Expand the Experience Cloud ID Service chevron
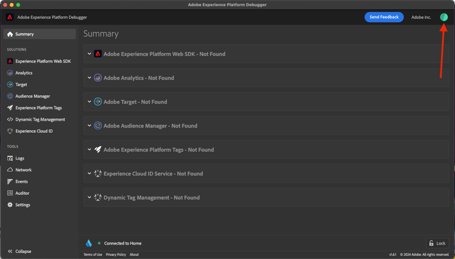 coord(89,173)
